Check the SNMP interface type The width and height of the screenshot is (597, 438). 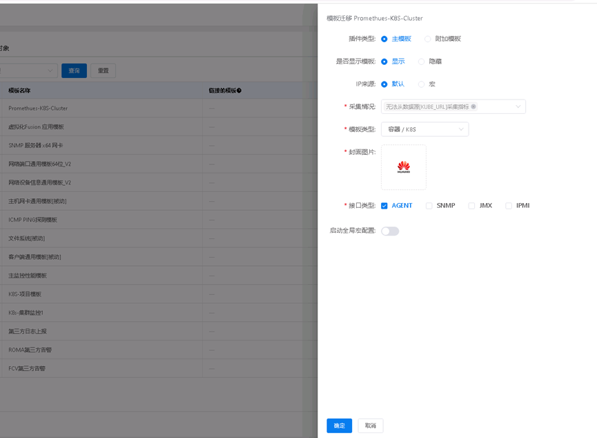[429, 206]
